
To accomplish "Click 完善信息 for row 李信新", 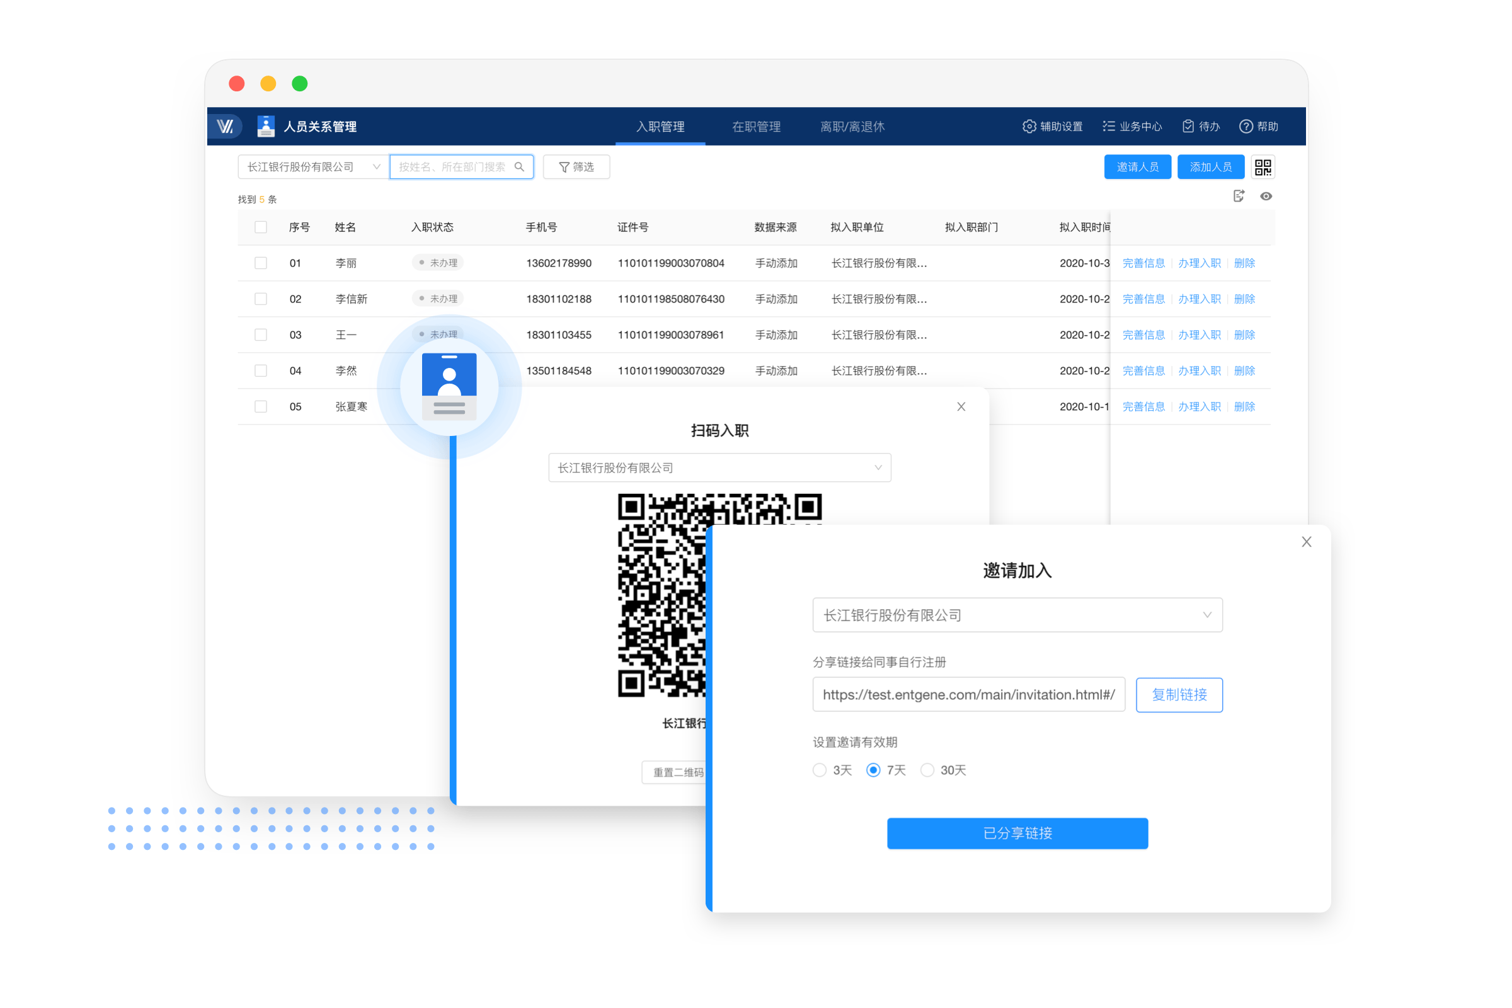I will pos(1143,300).
